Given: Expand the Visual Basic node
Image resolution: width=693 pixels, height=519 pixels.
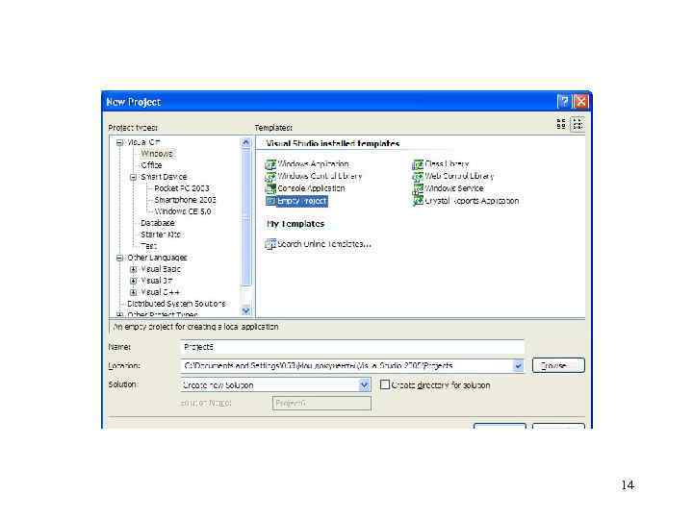Looking at the screenshot, I should point(133,269).
